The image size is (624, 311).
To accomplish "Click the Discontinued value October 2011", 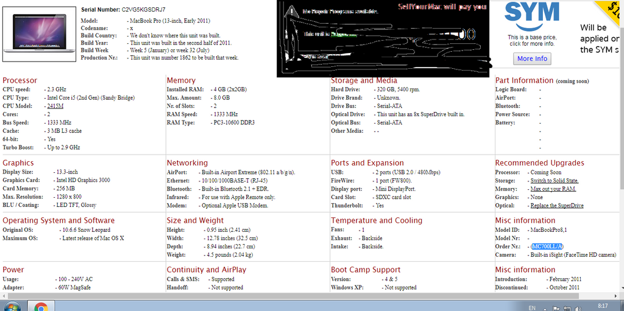I will point(565,287).
